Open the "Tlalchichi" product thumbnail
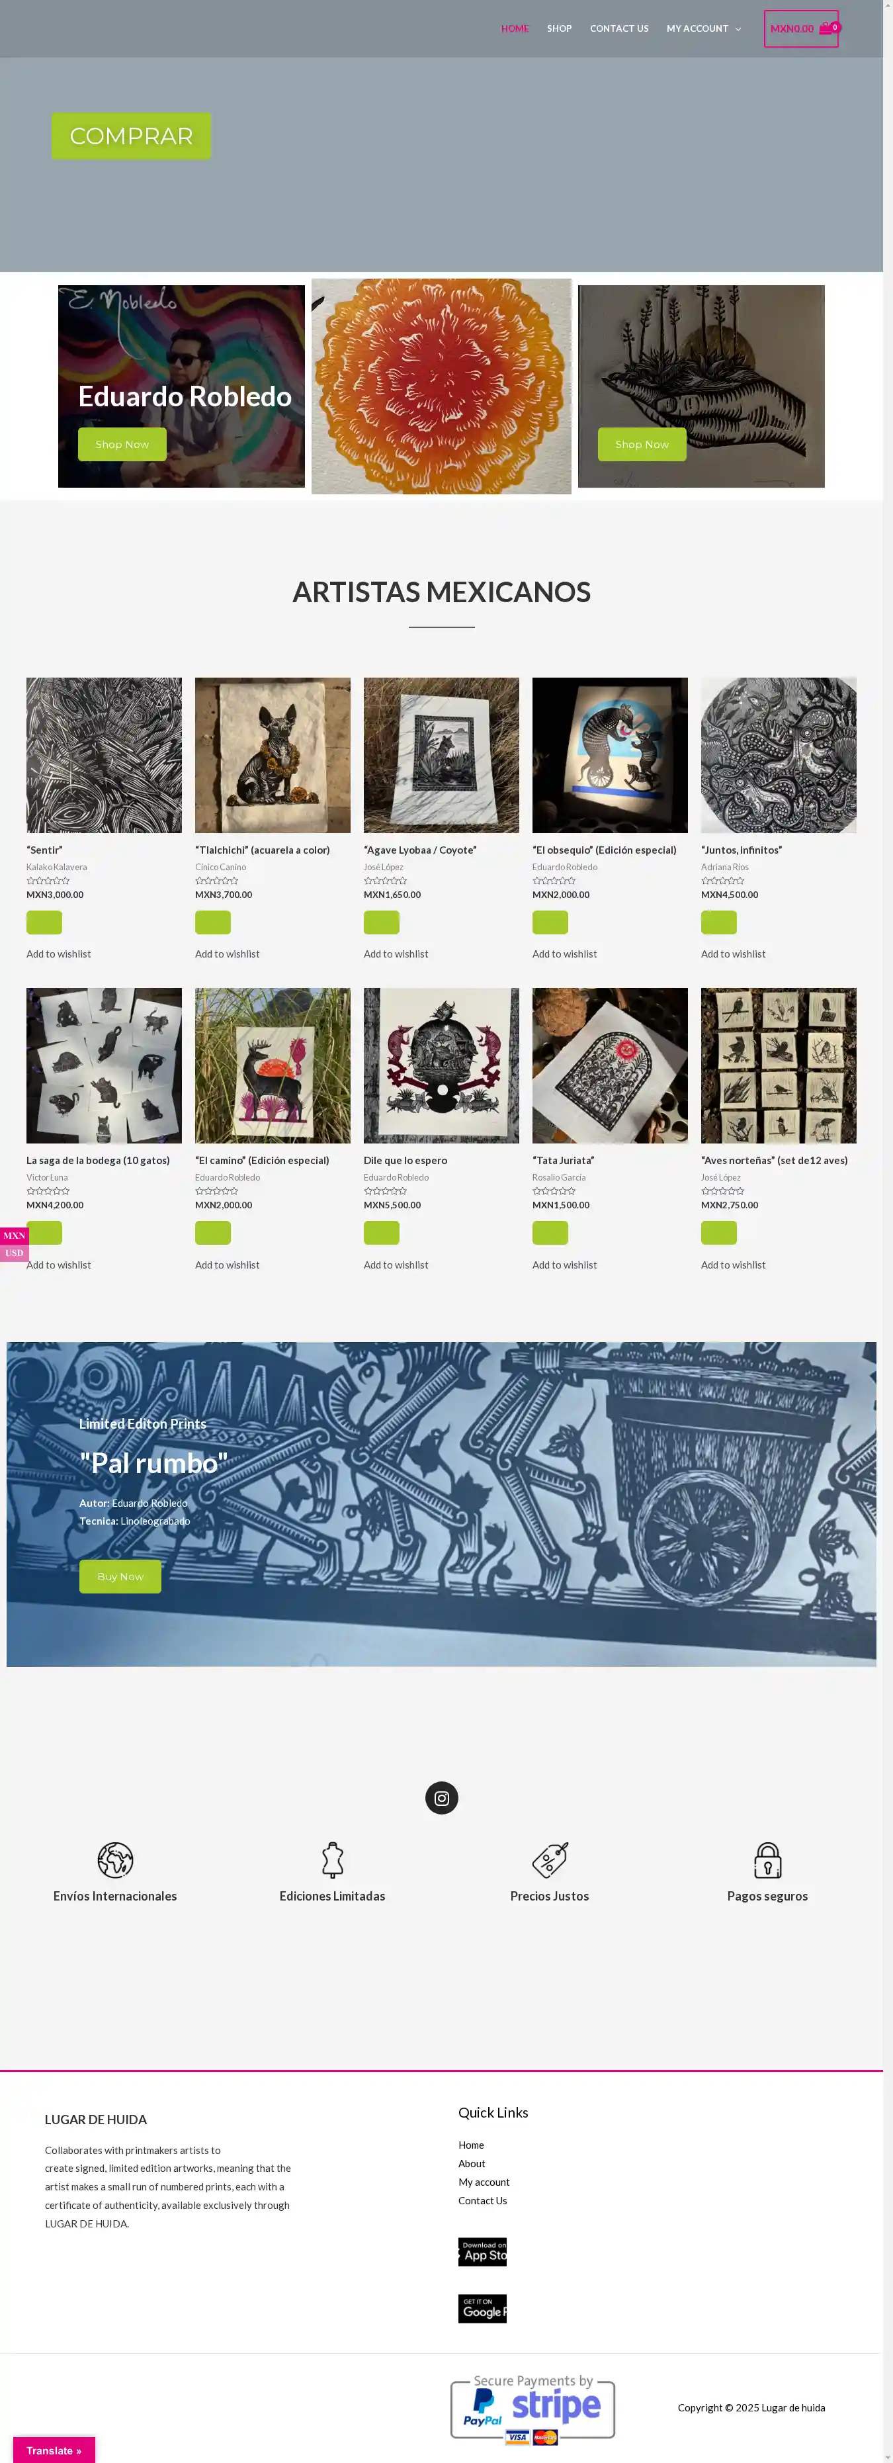 [x=273, y=755]
